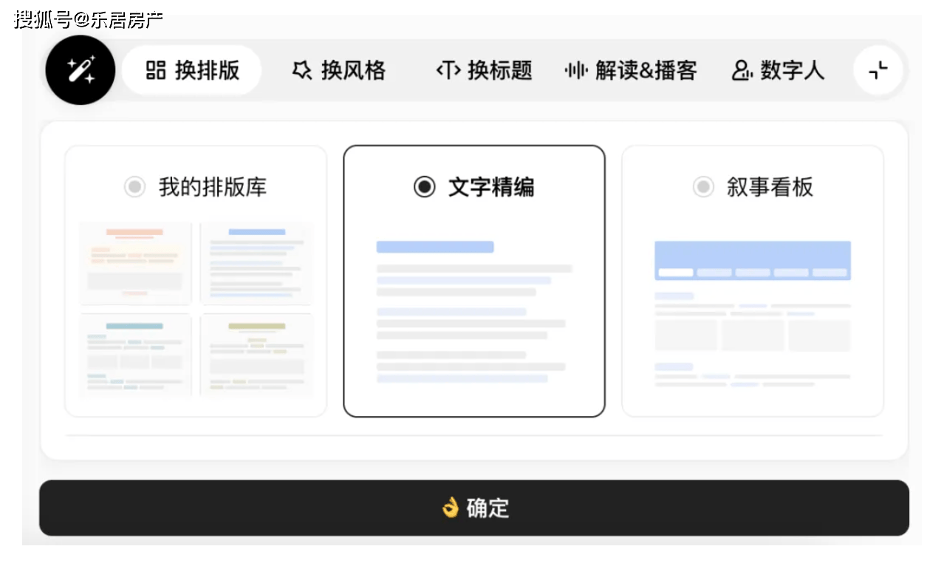Switch to the 换标题 tab label

499,70
